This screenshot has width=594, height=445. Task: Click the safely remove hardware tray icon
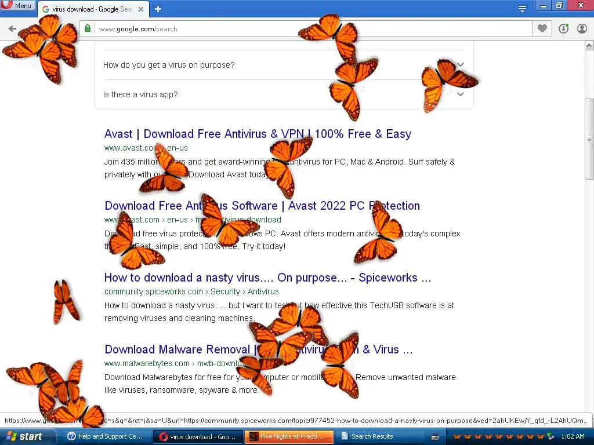[x=551, y=437]
